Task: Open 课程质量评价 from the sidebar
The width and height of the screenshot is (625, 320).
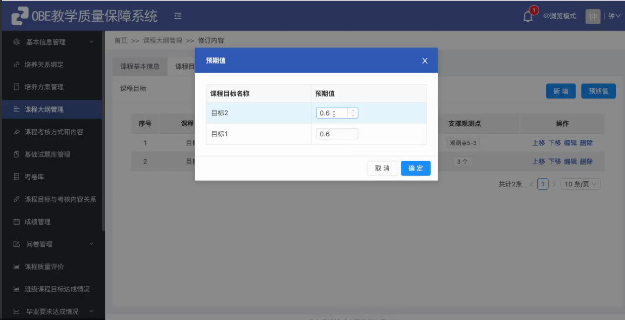Action: point(44,266)
